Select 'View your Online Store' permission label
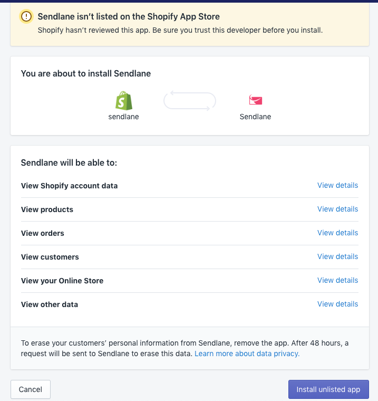378x401 pixels. [x=62, y=281]
